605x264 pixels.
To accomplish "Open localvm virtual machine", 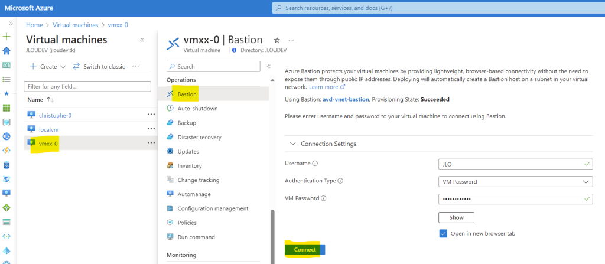I will point(49,129).
